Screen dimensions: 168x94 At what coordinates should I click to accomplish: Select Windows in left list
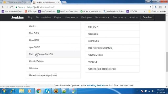tap(53, 68)
